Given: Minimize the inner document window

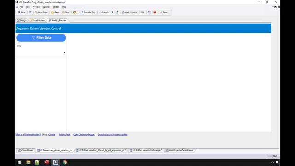Looking at the screenshot, I should (273, 7).
